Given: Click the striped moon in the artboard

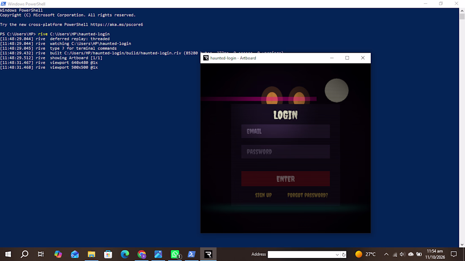Looking at the screenshot, I should 336,90.
